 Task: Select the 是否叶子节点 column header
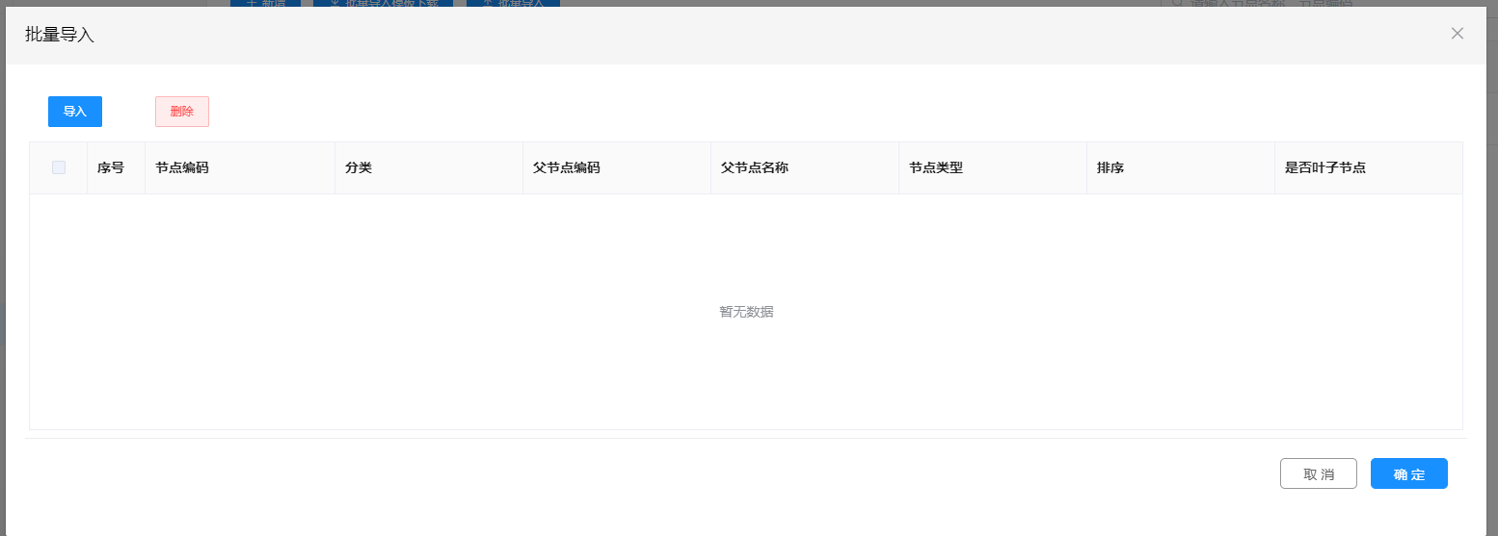[1325, 167]
